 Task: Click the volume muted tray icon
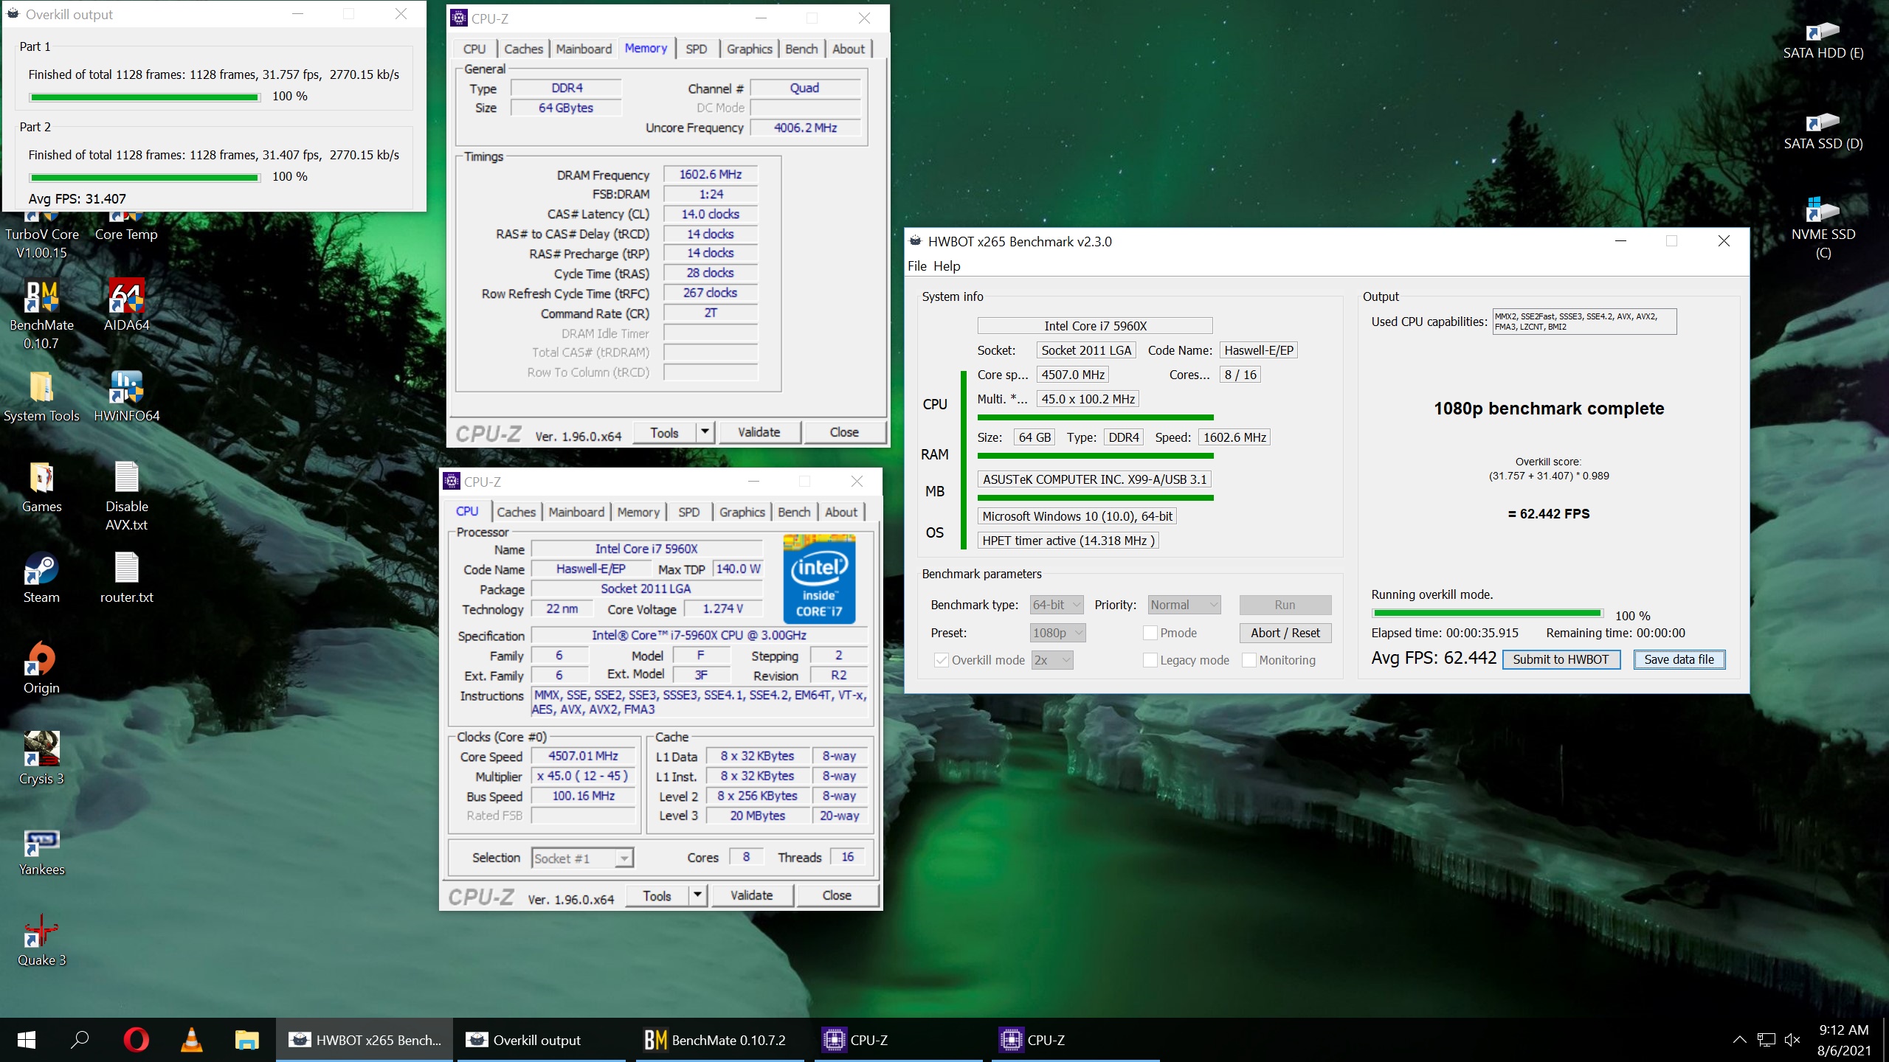click(1792, 1040)
